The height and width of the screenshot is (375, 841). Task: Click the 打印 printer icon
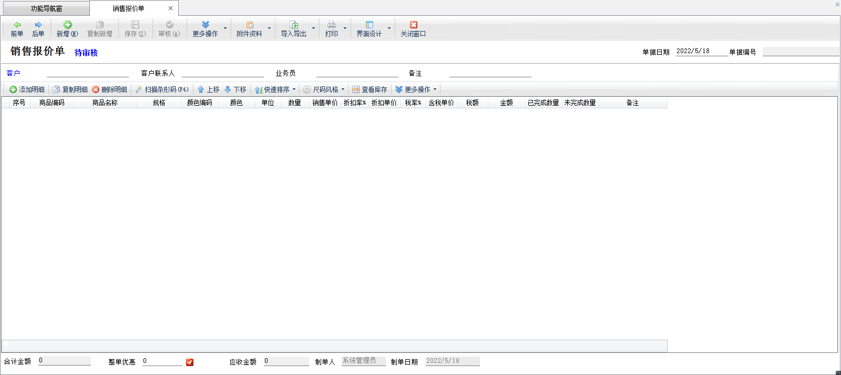click(x=331, y=25)
